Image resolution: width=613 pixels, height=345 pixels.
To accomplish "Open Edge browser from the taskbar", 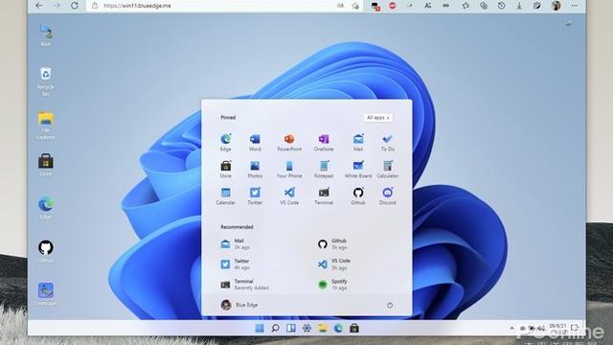I will tap(338, 328).
